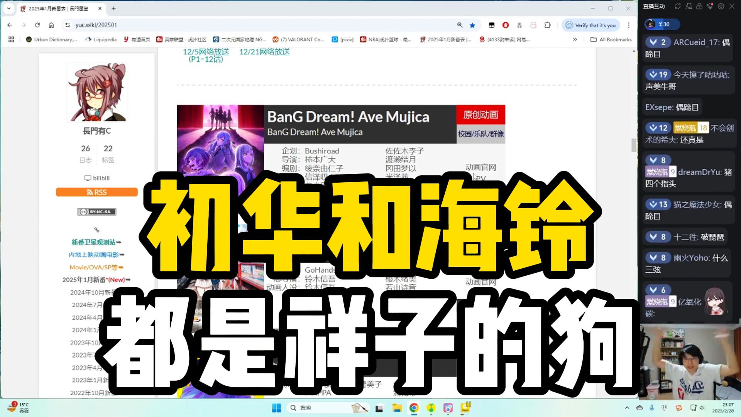
Task: Open the bilibili link in the sidebar
Action: tap(97, 178)
